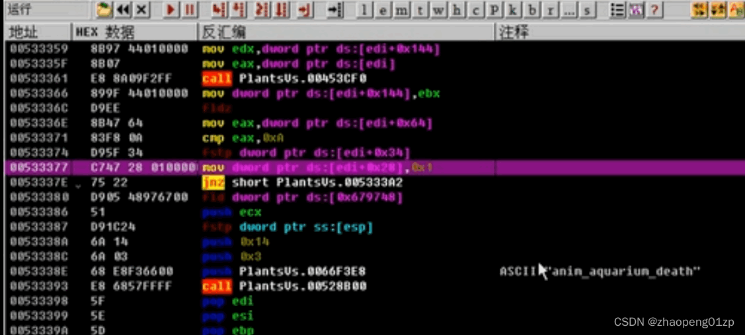
Task: Select the push PlantsVs.0066F3E8 instruction
Action: coord(284,272)
